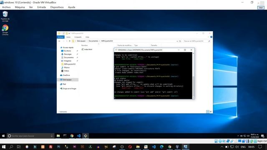Open VirtualBox Dispositivos menu
The image size is (267, 150).
coord(57,7)
